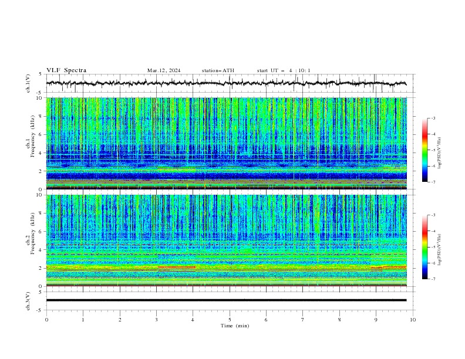Click "-6" label on ch.2 color bar
Viewport: 465px width, 359px height.
point(433,263)
